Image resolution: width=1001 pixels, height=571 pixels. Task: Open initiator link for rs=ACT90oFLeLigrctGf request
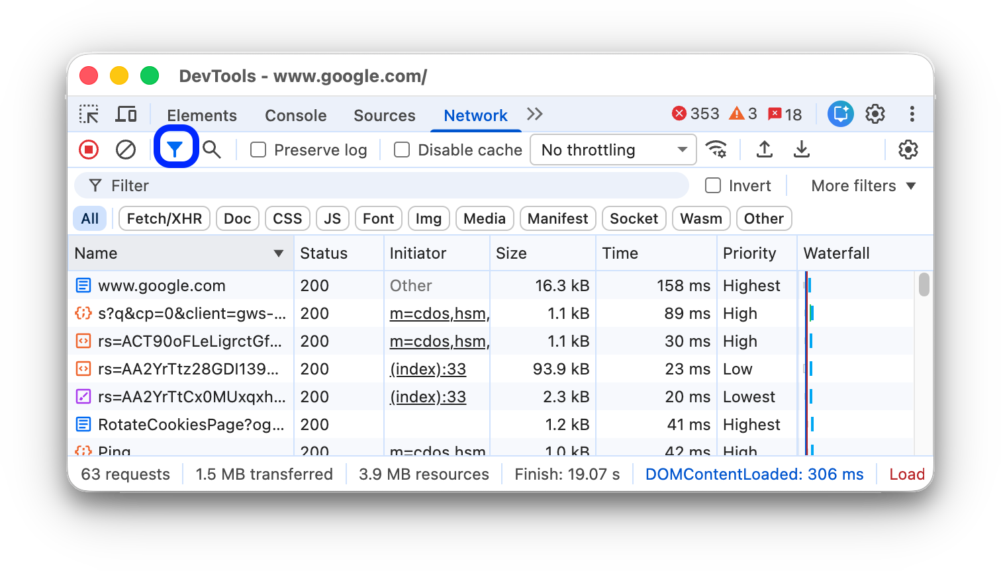point(440,341)
